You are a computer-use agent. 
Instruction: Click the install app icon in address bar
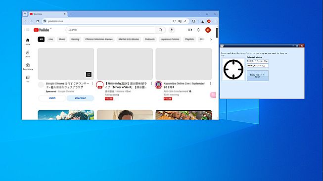pyautogui.click(x=175, y=21)
